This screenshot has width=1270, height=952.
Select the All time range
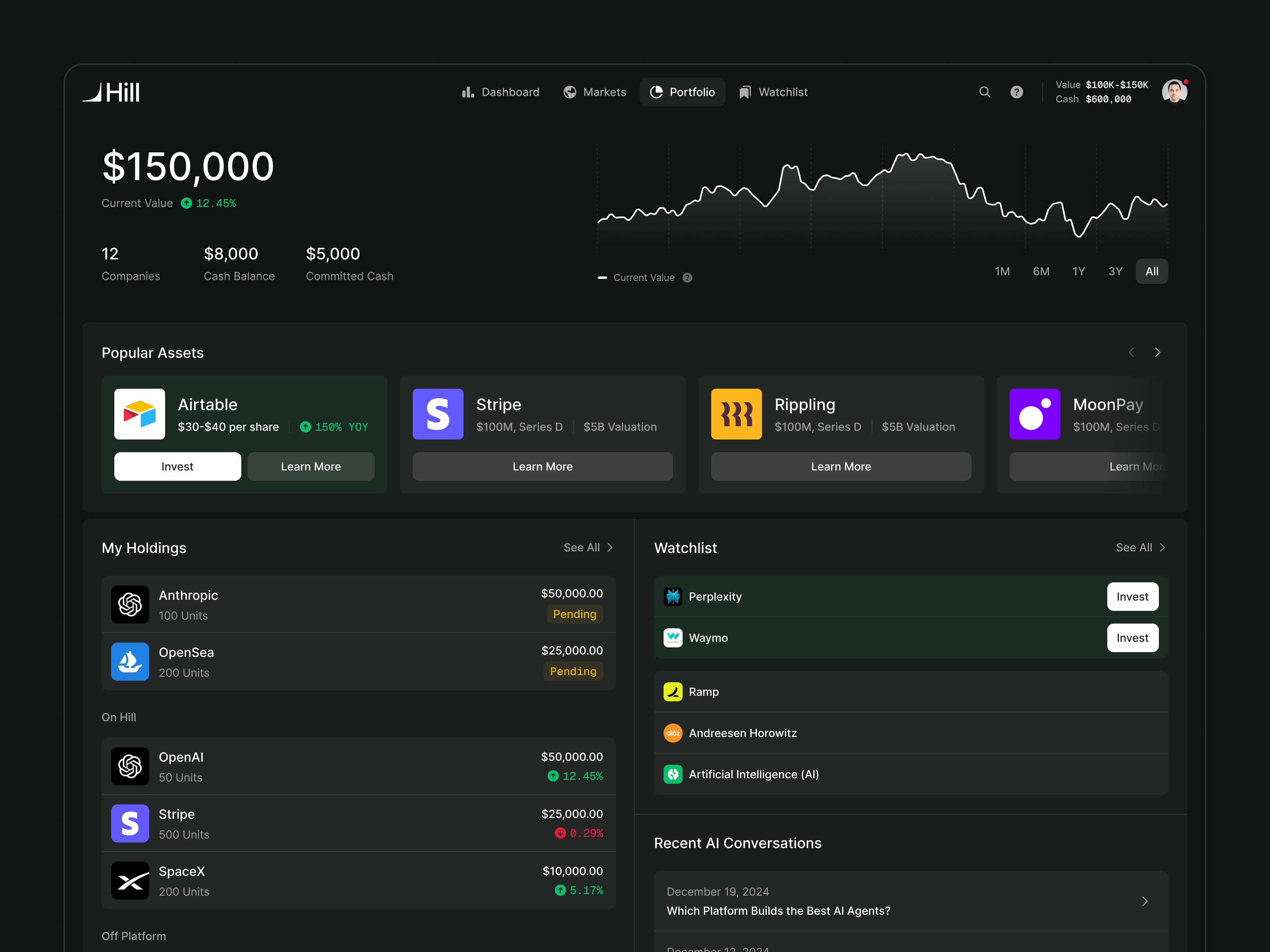1151,271
